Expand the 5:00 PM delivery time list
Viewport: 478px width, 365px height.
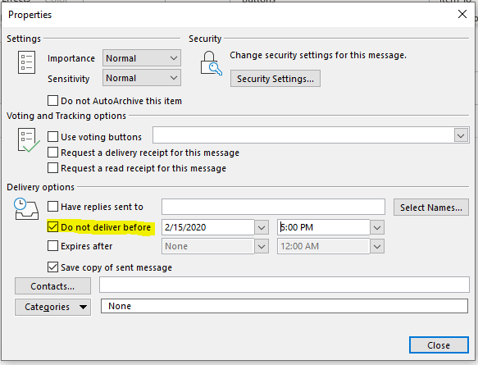pyautogui.click(x=377, y=227)
